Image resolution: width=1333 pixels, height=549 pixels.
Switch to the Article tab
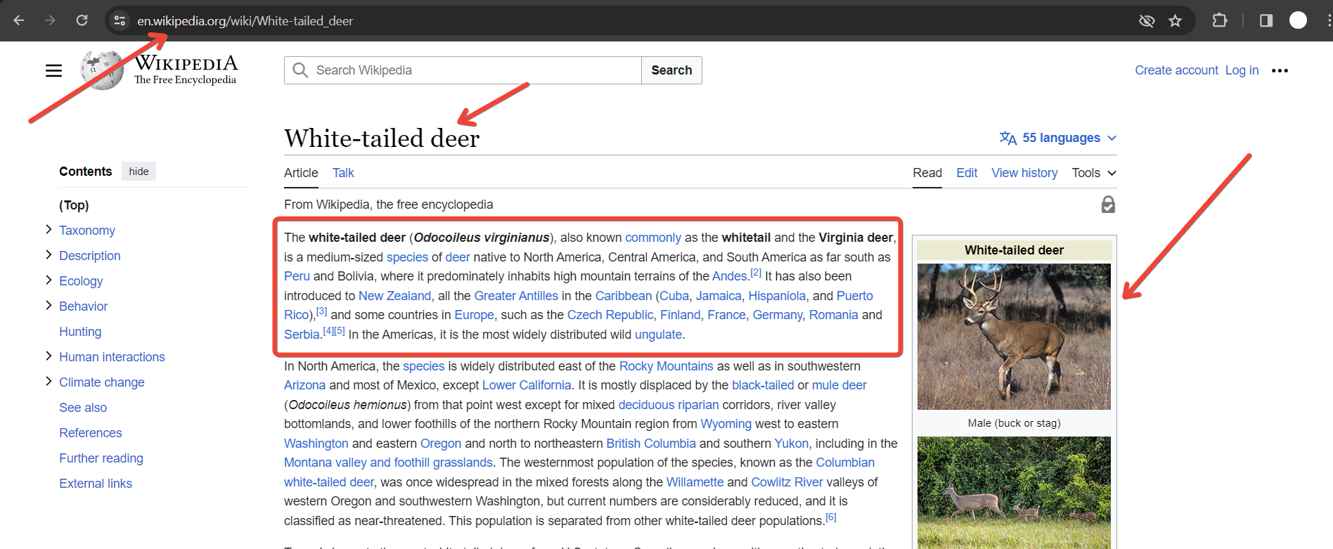(301, 173)
